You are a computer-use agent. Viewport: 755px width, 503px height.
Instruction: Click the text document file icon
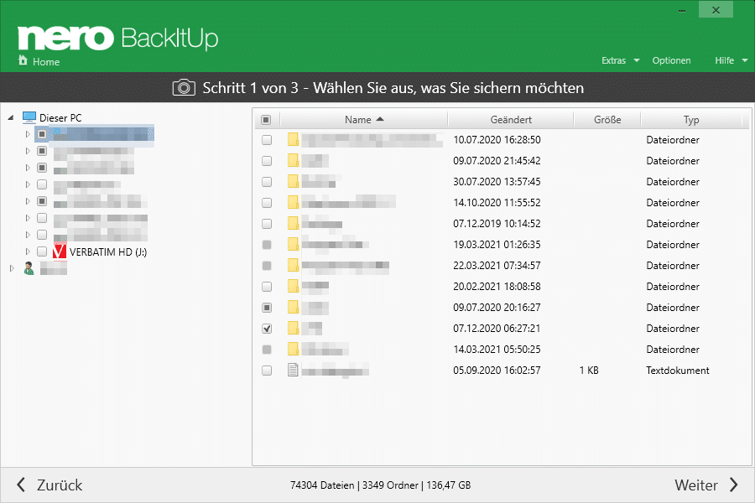coord(293,371)
